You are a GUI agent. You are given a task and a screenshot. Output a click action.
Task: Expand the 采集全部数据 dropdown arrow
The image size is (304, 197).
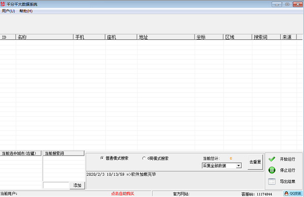239,166
